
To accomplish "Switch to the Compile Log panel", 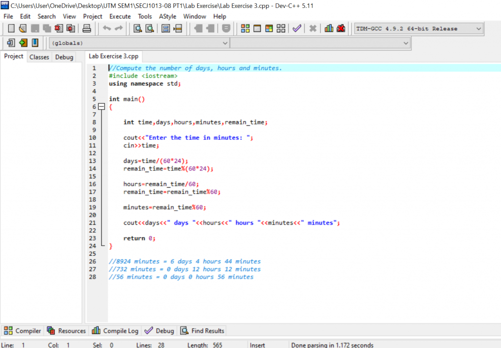I will point(115,330).
